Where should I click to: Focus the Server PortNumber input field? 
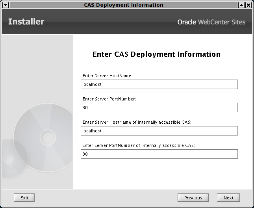[x=159, y=108]
